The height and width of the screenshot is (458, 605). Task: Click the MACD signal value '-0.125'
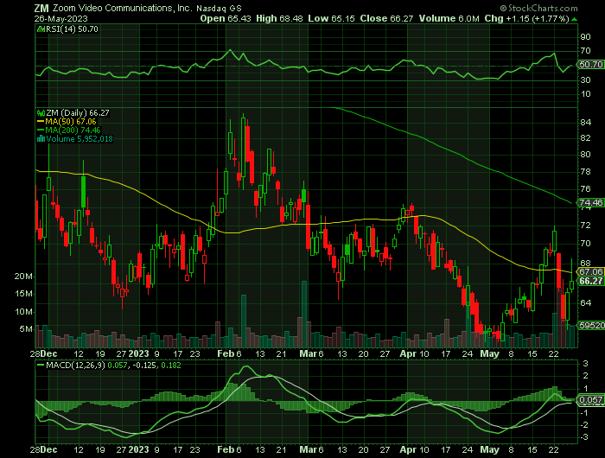143,365
